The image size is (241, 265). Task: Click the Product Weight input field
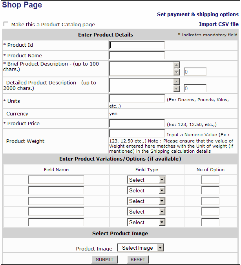(137, 133)
